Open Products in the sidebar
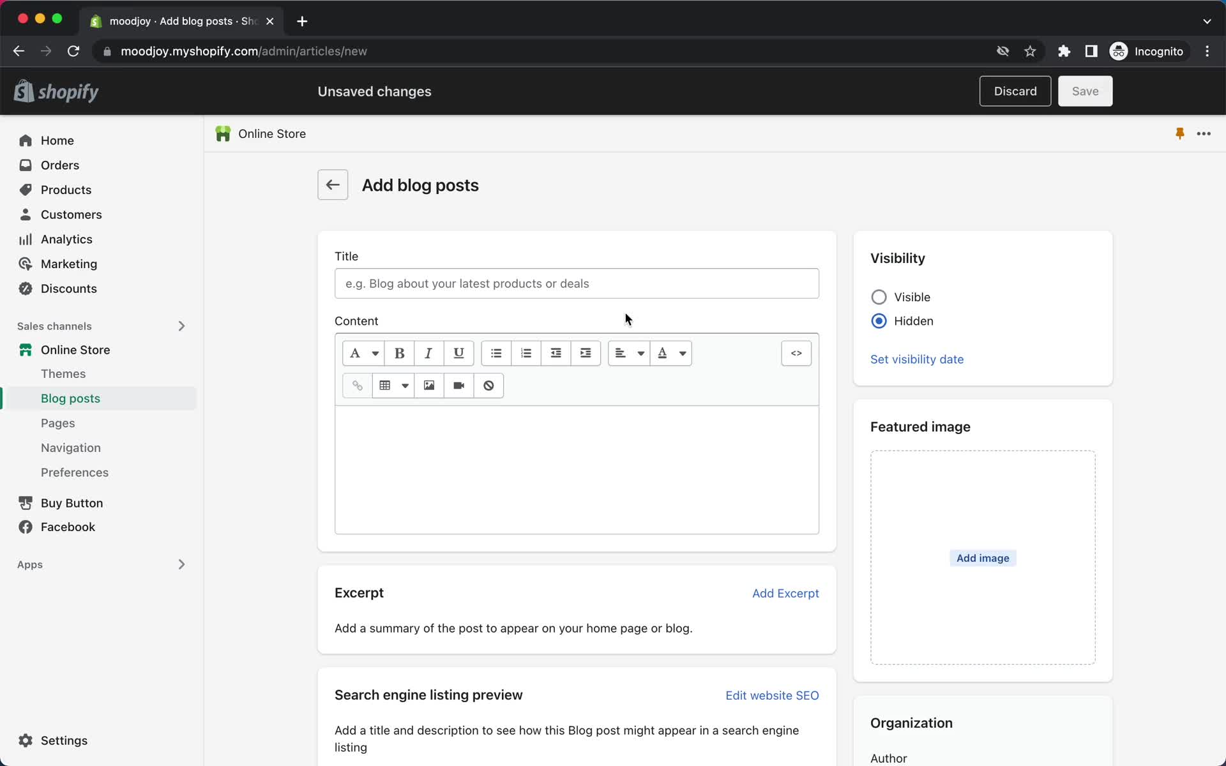Image resolution: width=1226 pixels, height=766 pixels. point(66,190)
